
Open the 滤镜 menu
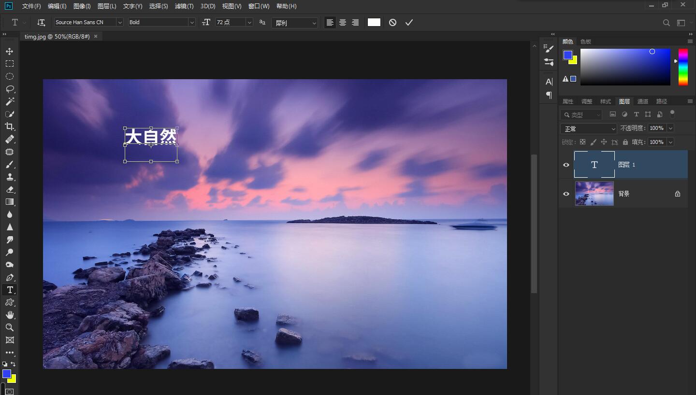point(184,6)
